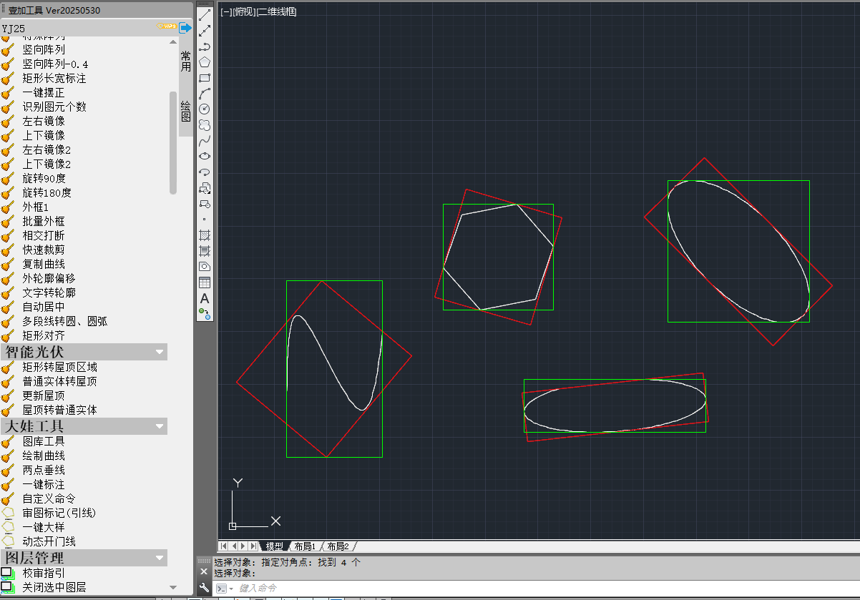Select the Revision Cloud tool
The height and width of the screenshot is (600, 860).
click(x=205, y=124)
